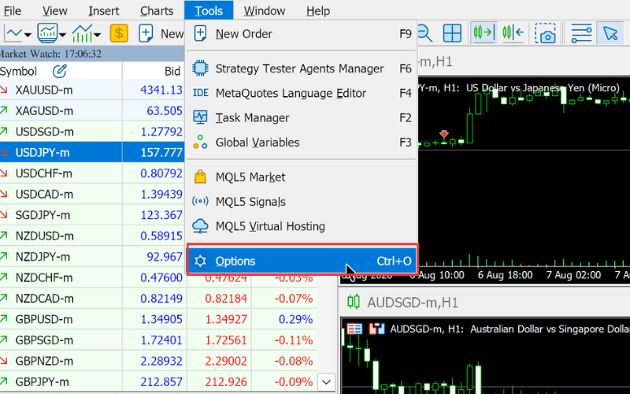Choose Options in the Tools menu
This screenshot has height=394, width=630.
click(302, 261)
